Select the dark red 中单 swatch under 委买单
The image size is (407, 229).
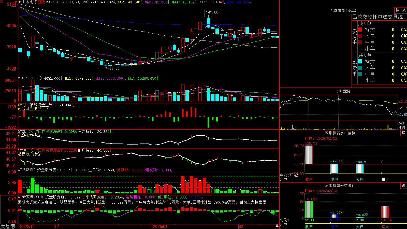pos(360,42)
